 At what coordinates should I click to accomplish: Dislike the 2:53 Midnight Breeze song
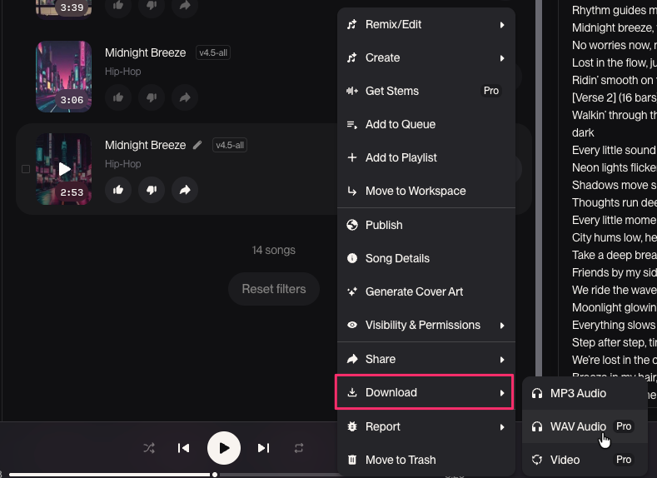pyautogui.click(x=152, y=190)
